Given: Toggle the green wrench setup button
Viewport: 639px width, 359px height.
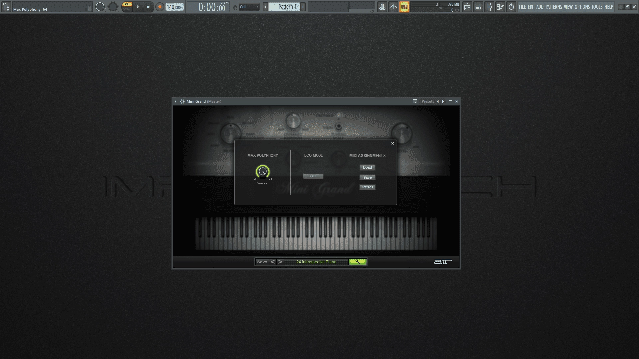Looking at the screenshot, I should (357, 262).
